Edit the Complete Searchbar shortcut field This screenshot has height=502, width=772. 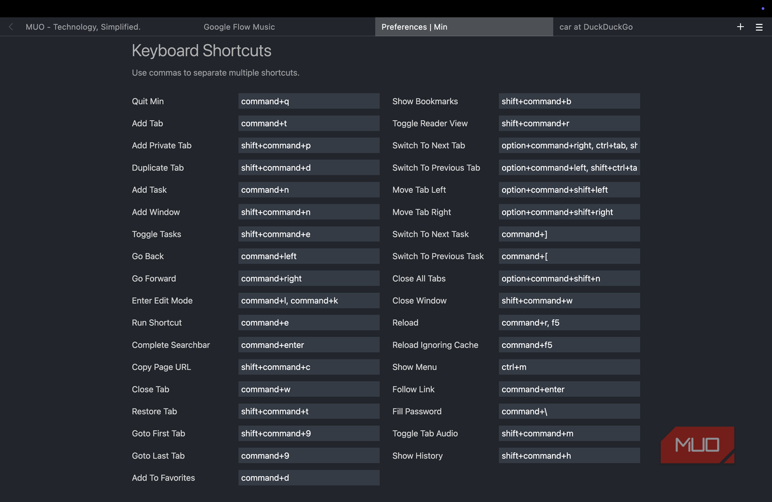(309, 345)
